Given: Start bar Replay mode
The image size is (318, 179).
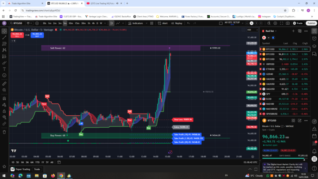Looking at the screenshot, I should click(x=177, y=23).
